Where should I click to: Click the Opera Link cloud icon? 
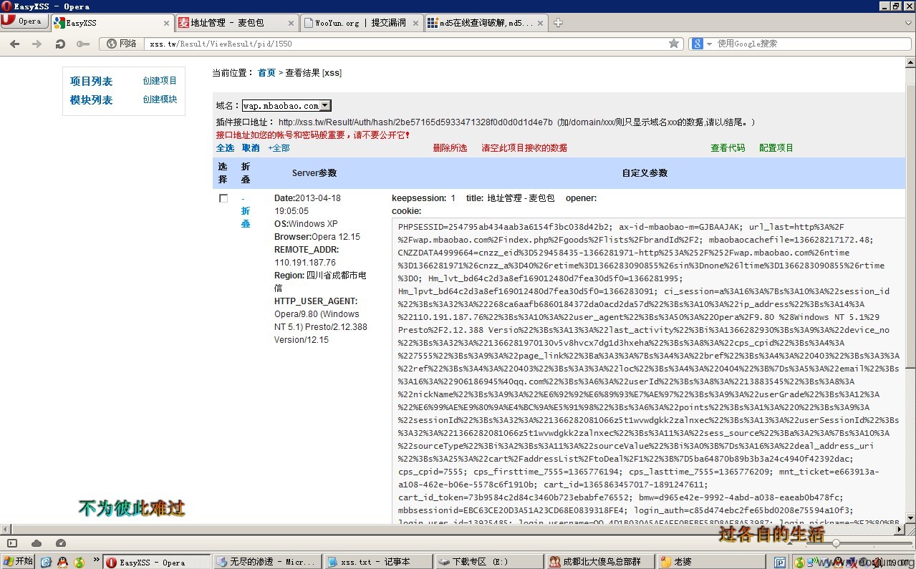[x=37, y=543]
